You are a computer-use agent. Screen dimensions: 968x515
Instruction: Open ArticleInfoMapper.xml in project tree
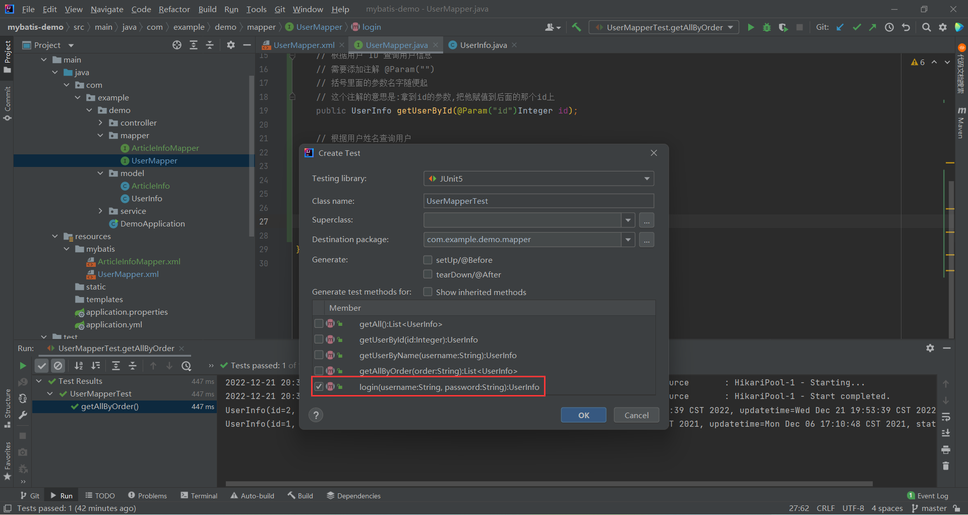(x=139, y=261)
